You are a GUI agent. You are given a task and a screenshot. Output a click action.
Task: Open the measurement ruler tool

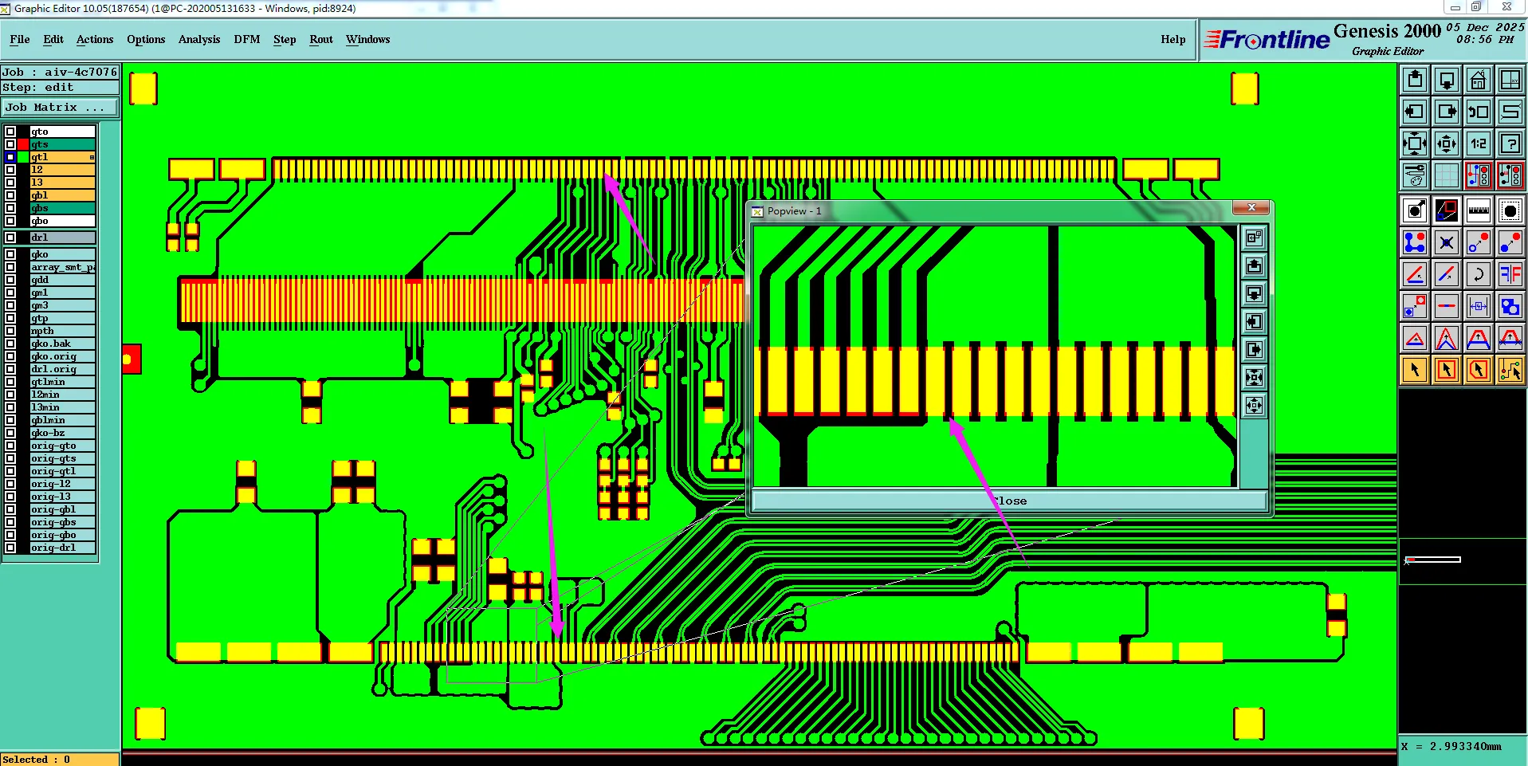[1479, 210]
